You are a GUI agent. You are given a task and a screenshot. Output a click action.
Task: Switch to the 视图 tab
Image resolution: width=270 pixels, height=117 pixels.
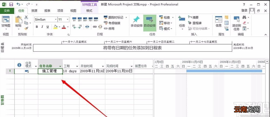tap(73, 11)
